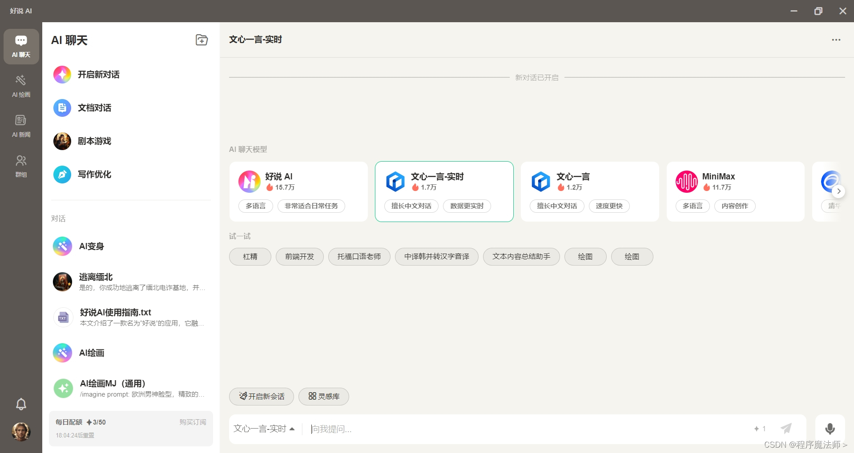Screen dimensions: 854x453
Task: Open the three-dots more options menu
Action: click(x=836, y=40)
